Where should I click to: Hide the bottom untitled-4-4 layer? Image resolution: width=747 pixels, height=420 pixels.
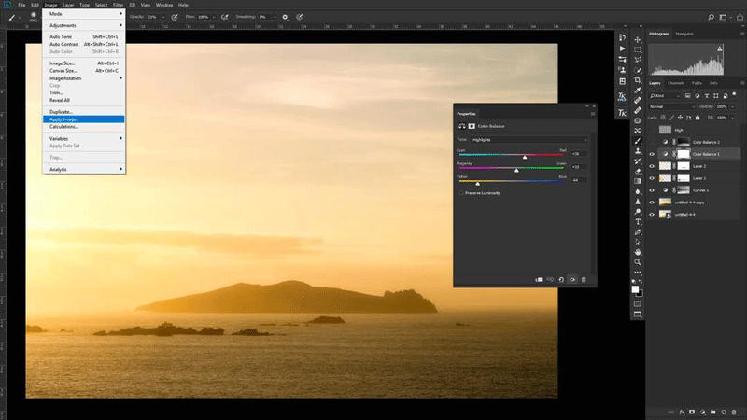point(652,215)
